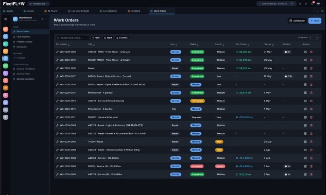
Task: Open the Filter button
Action: 96,38
